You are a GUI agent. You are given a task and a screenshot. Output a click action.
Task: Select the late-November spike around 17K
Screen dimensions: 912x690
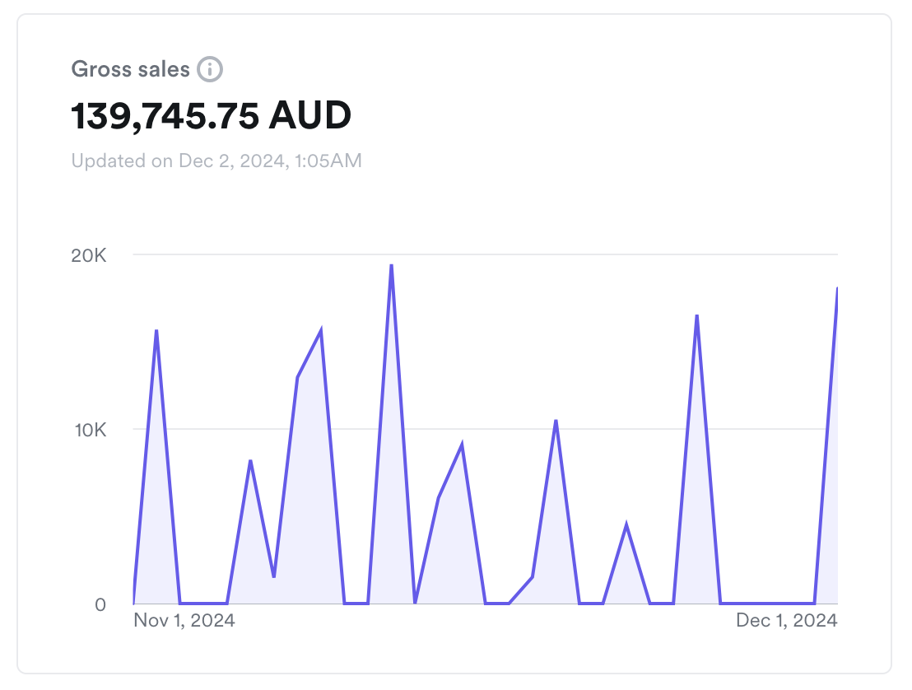pos(696,315)
